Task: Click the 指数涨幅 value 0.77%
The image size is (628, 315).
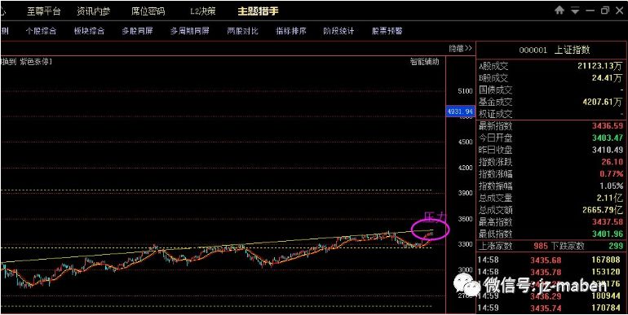Action: tap(611, 174)
